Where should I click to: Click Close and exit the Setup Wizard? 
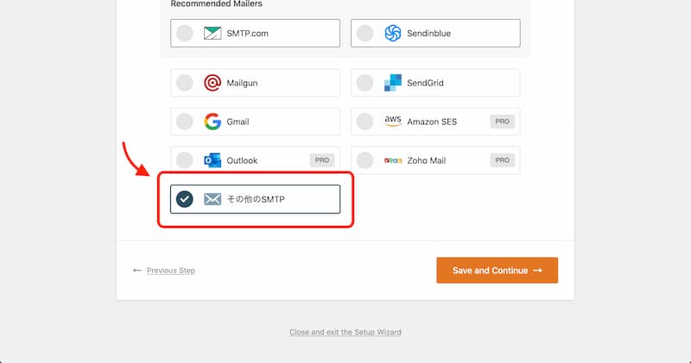[x=345, y=332]
